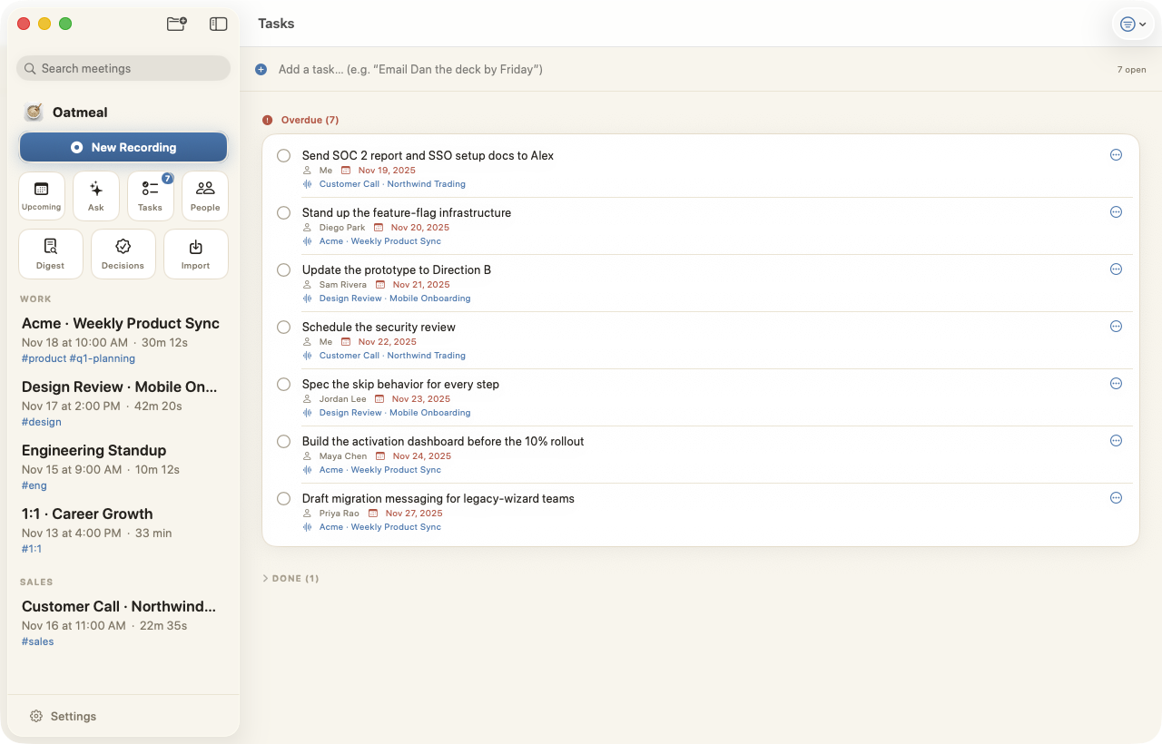Expand the Done (1) section

coord(290,578)
